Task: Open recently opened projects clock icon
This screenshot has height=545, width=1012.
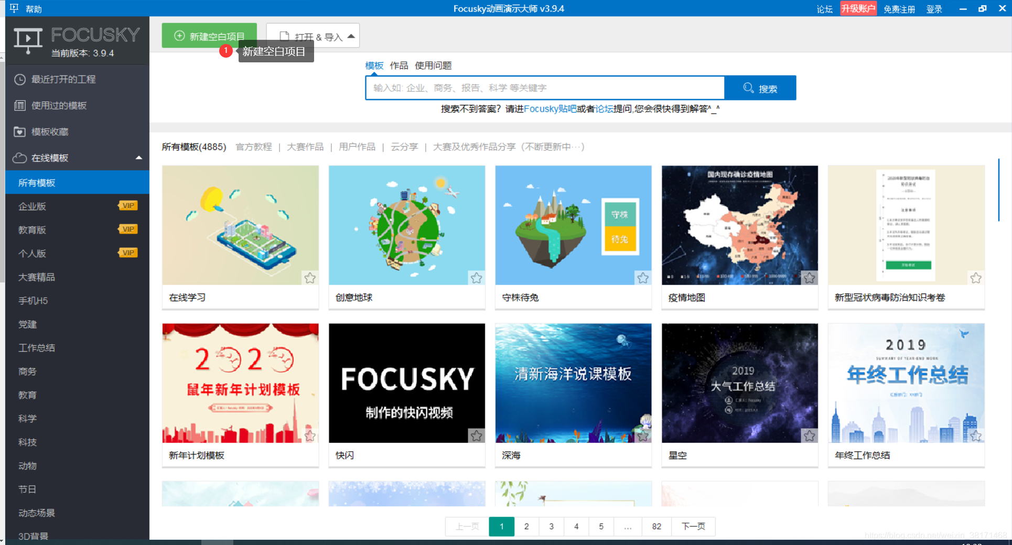Action: (20, 79)
